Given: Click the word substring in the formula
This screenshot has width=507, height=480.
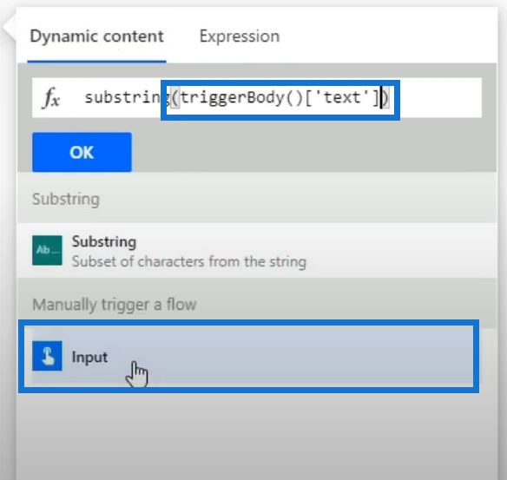Looking at the screenshot, I should [x=128, y=97].
